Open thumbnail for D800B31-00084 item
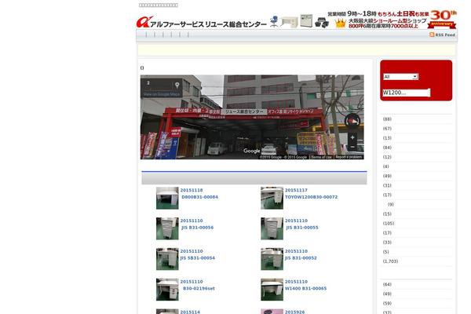471x314 pixels. tap(167, 198)
